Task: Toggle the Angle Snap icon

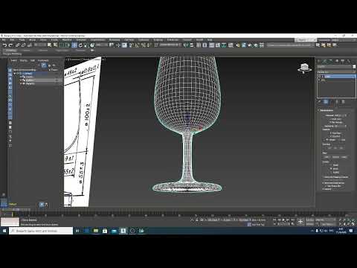Action: pyautogui.click(x=137, y=45)
